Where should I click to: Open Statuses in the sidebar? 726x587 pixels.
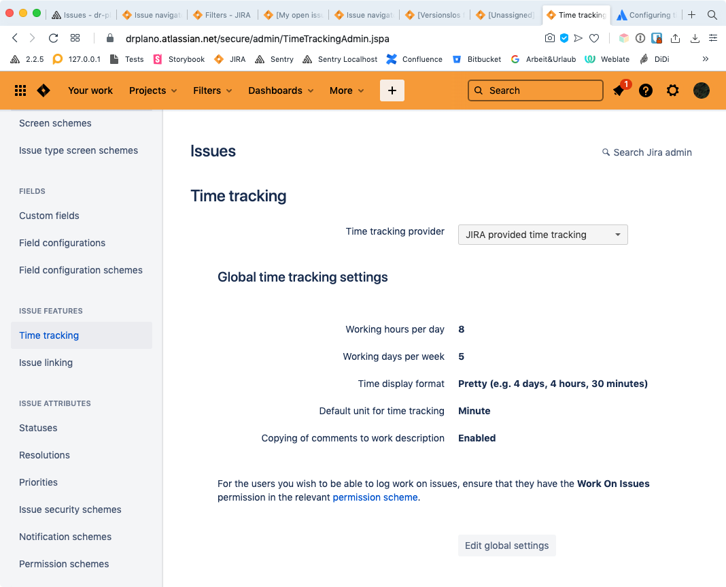[x=38, y=428]
